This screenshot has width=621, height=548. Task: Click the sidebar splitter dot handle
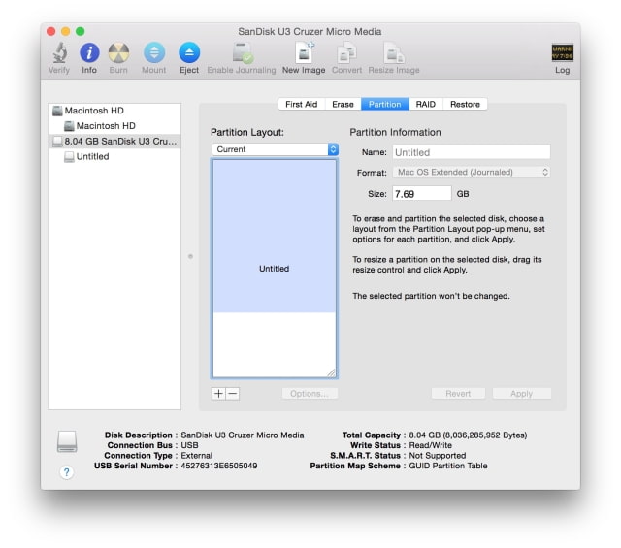(190, 257)
